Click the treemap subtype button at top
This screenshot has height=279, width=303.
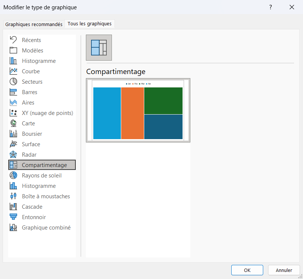coord(99,48)
